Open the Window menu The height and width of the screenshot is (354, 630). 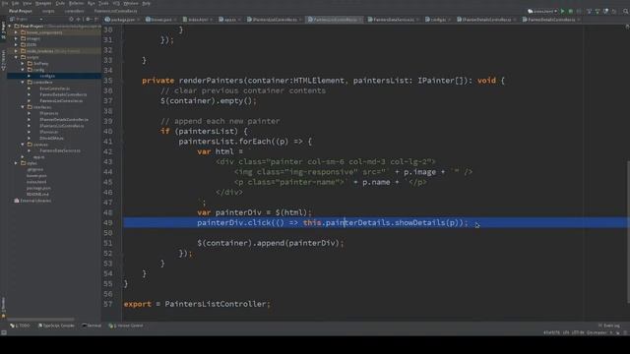click(131, 3)
